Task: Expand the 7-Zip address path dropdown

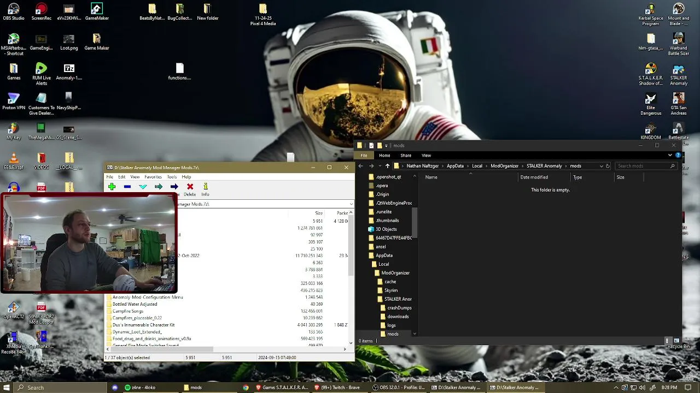Action: tap(351, 204)
